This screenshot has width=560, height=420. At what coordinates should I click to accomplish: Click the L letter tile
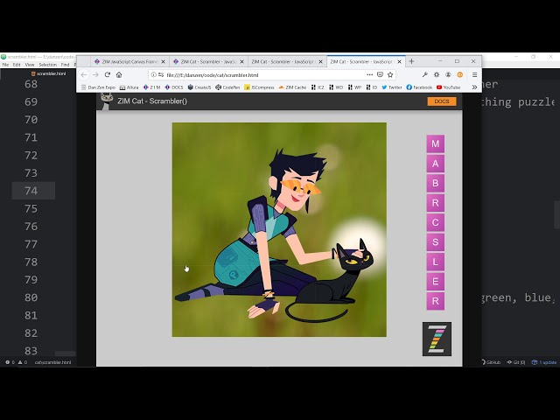coord(436,262)
